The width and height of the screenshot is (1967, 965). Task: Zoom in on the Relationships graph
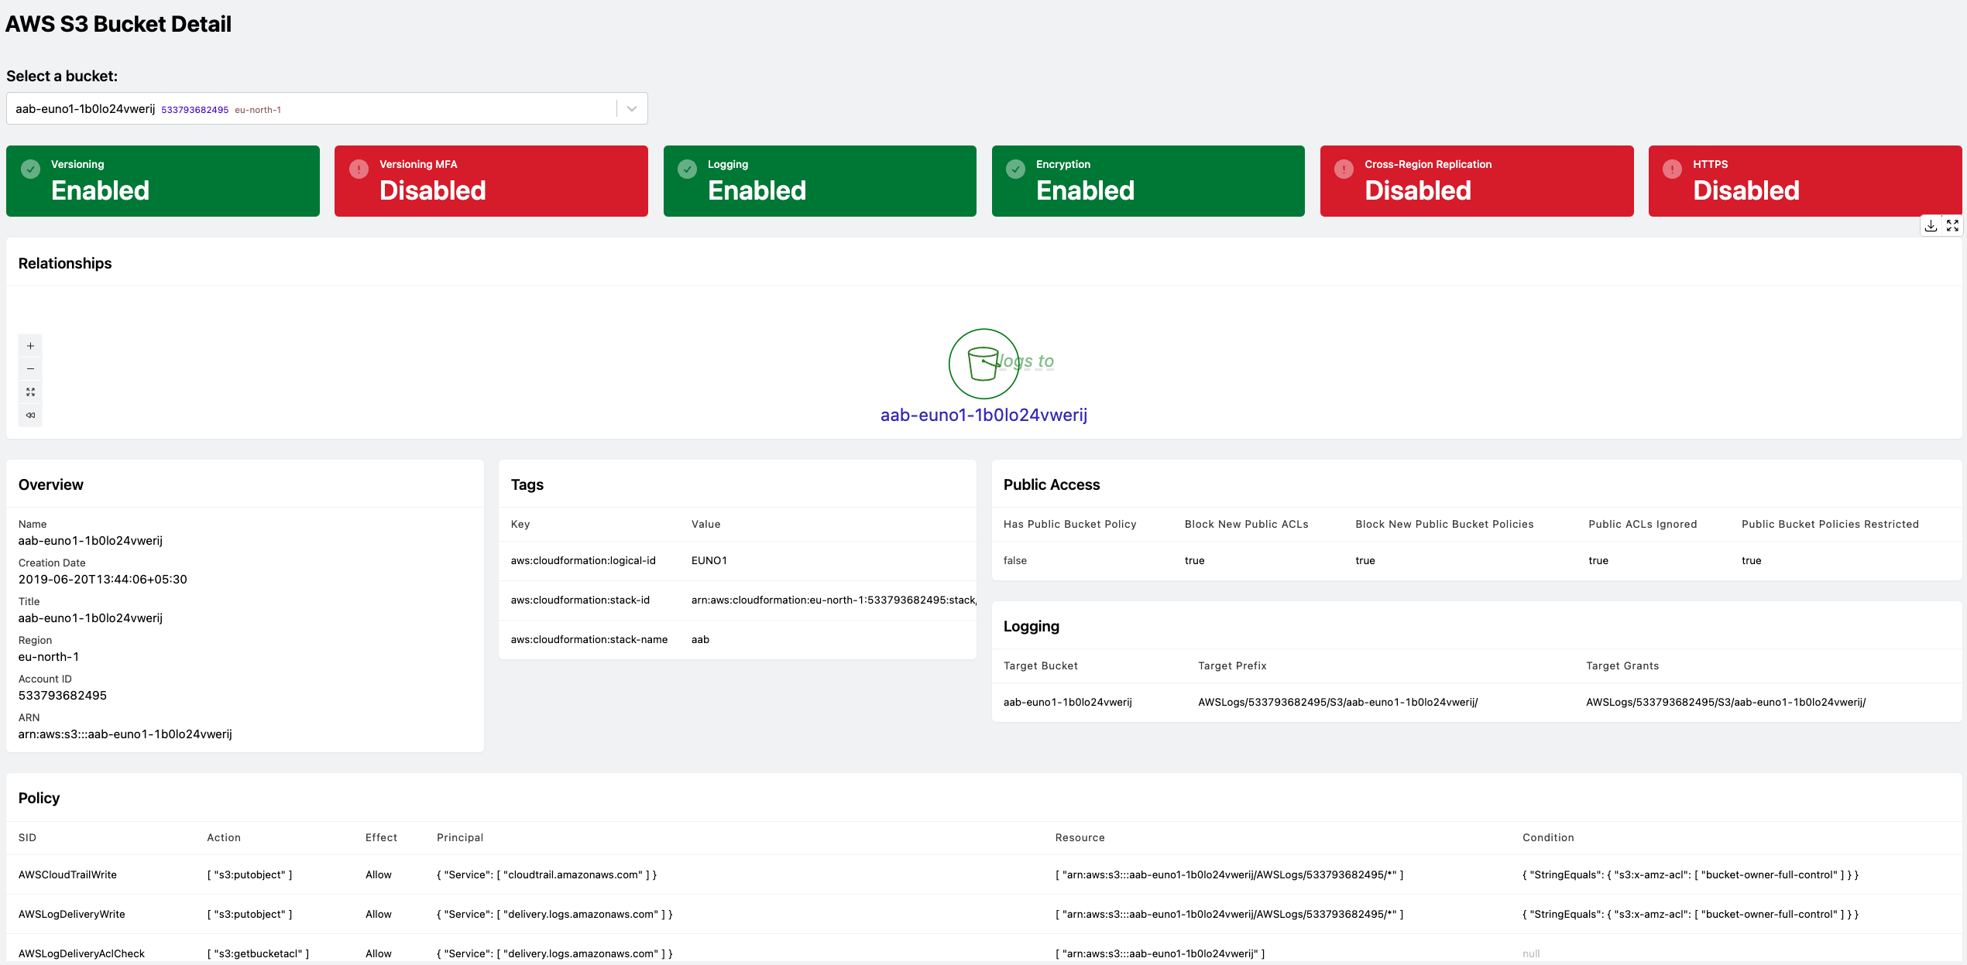point(30,346)
